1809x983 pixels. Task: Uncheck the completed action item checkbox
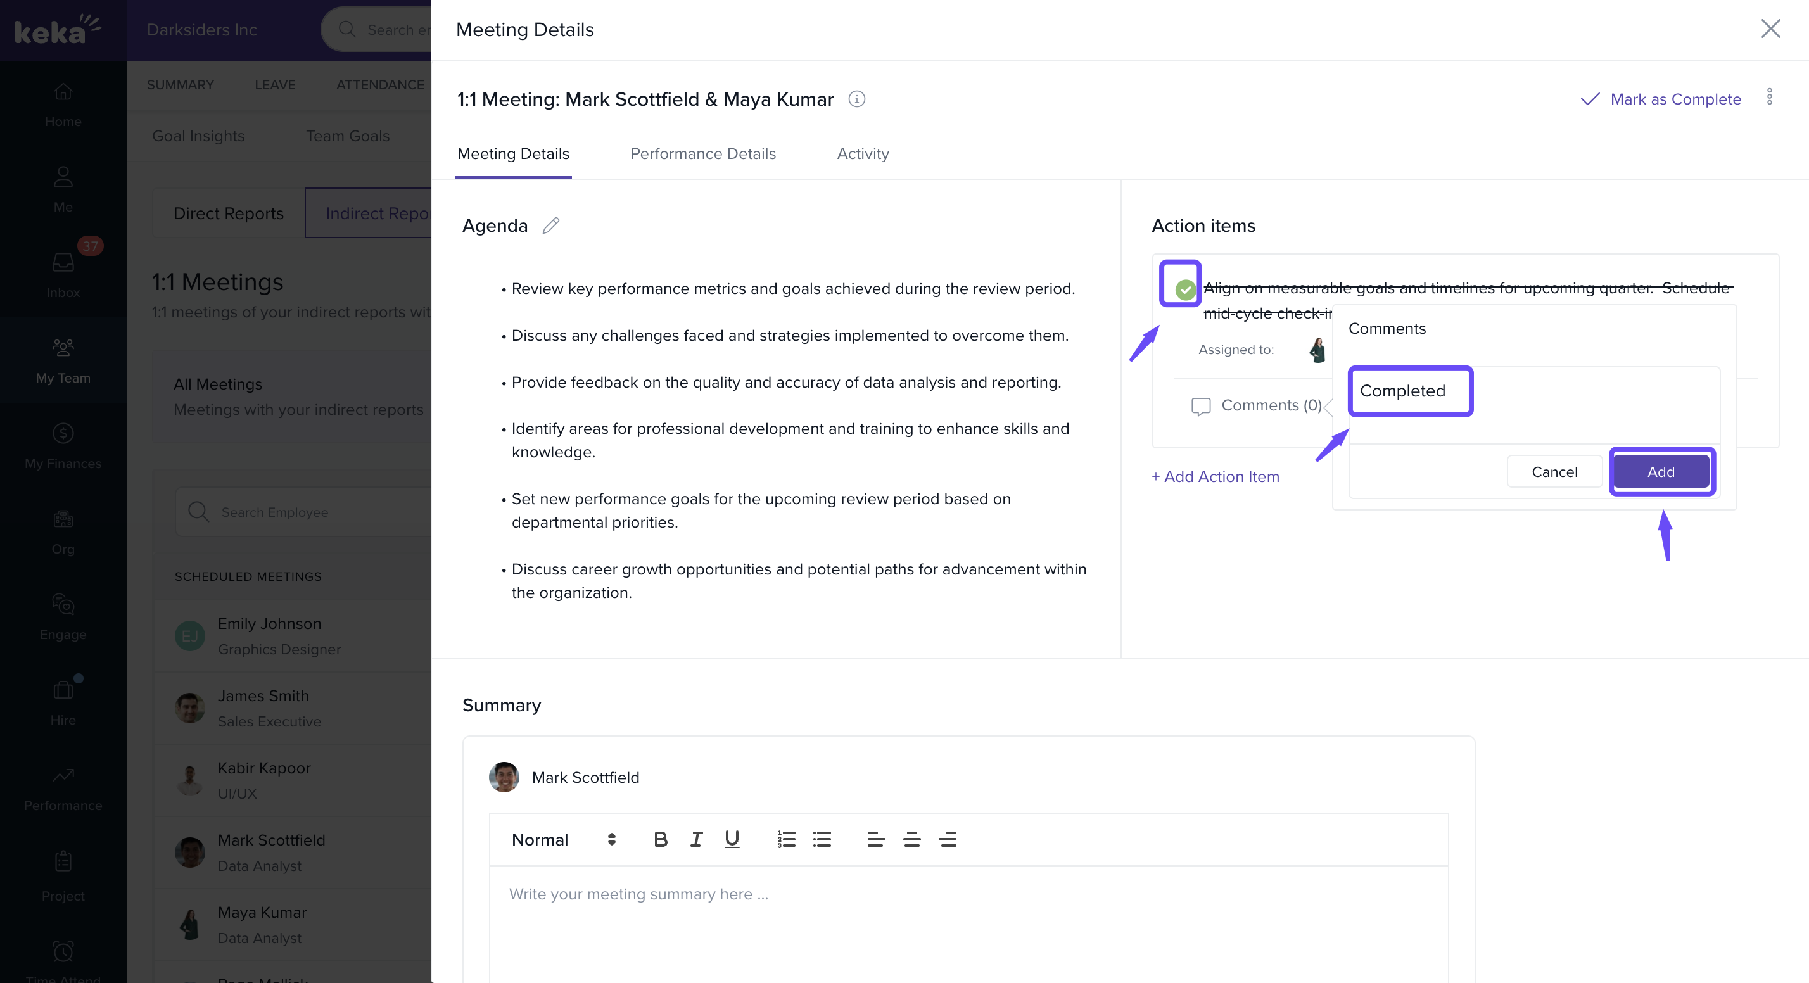click(x=1184, y=289)
